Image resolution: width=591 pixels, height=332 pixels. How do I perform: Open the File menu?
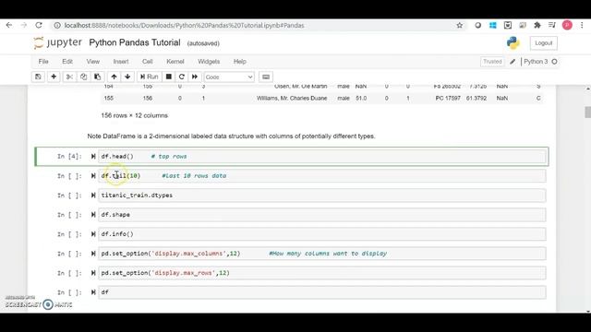43,62
